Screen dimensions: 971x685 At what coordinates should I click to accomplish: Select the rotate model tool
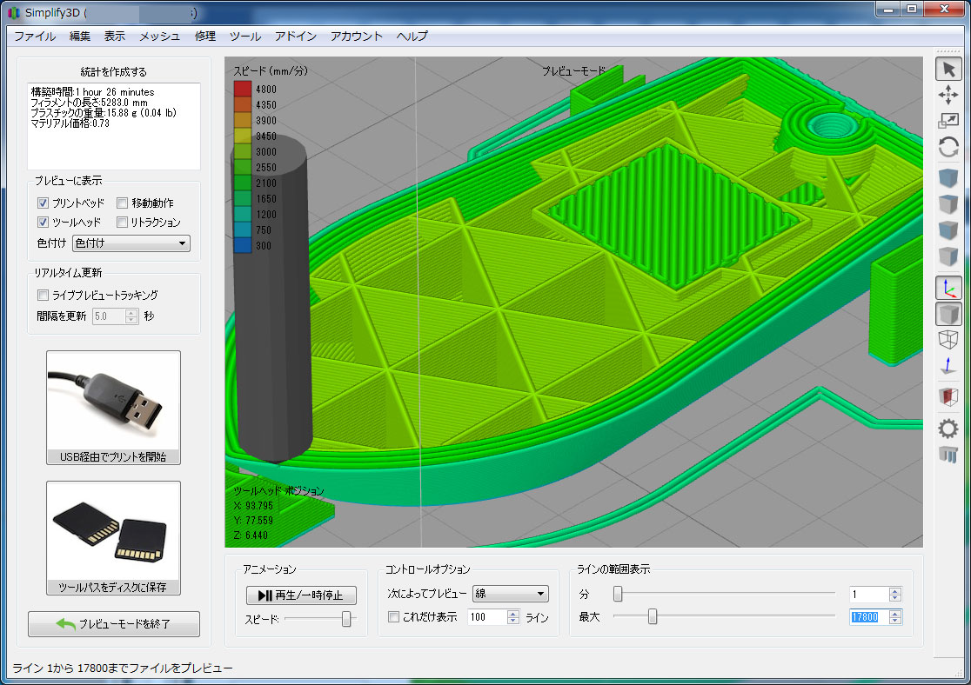tap(948, 148)
